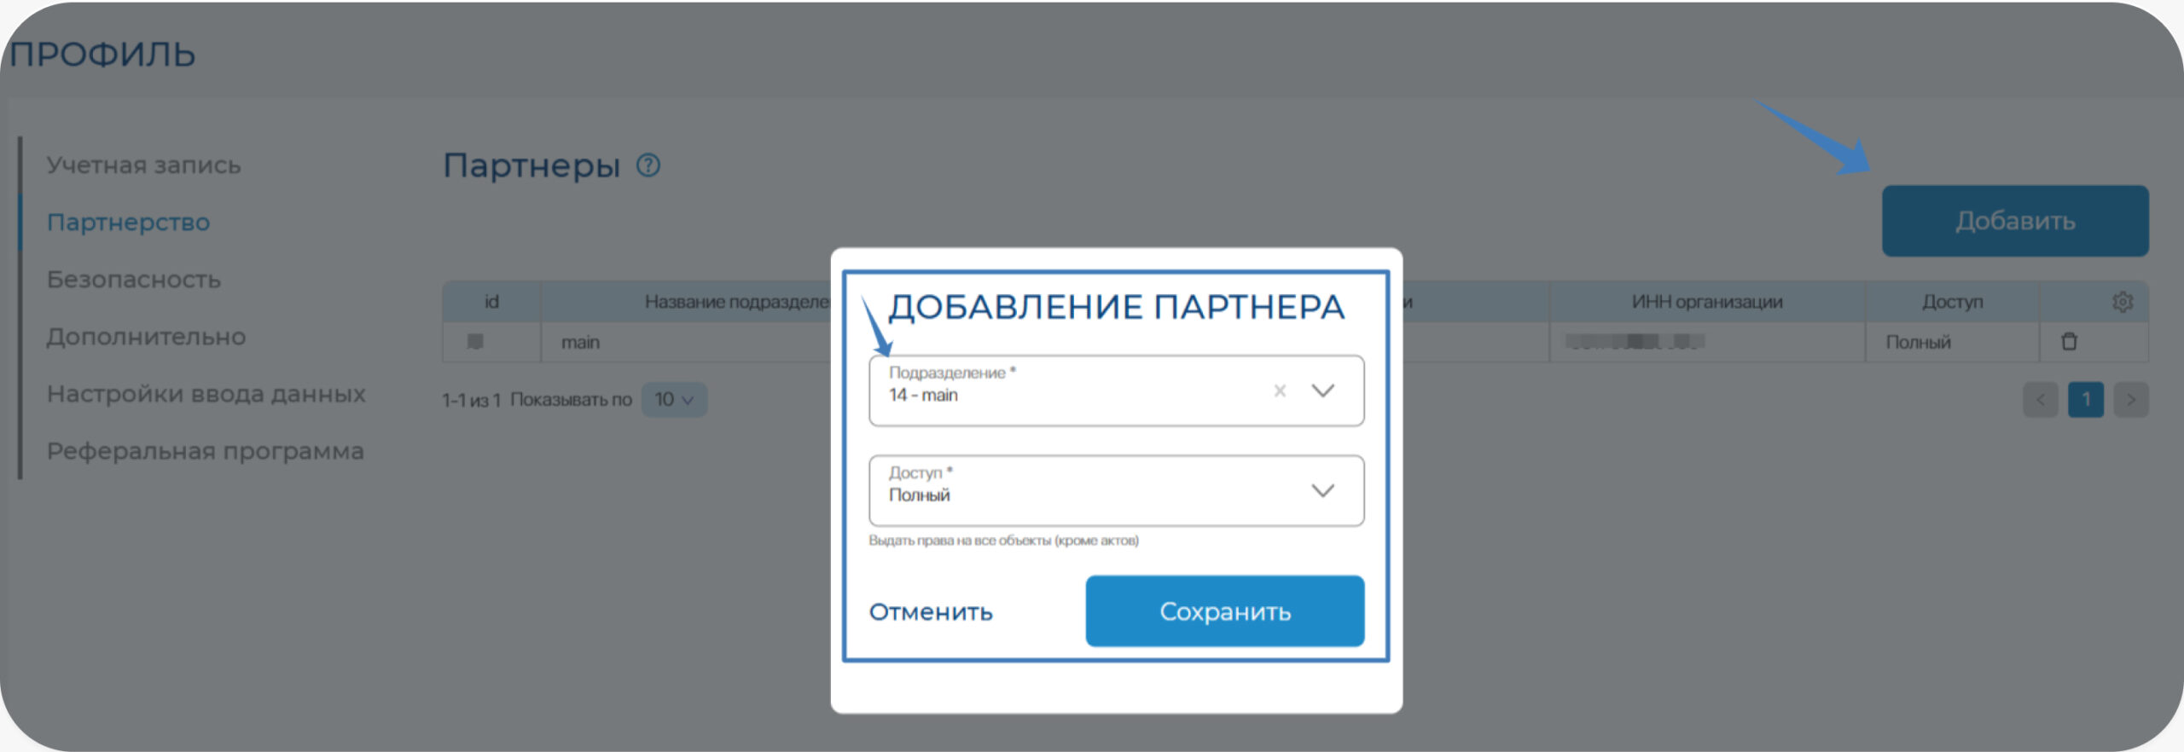This screenshot has height=752, width=2184.
Task: Open Безопасность section in sidebar
Action: pyautogui.click(x=133, y=280)
